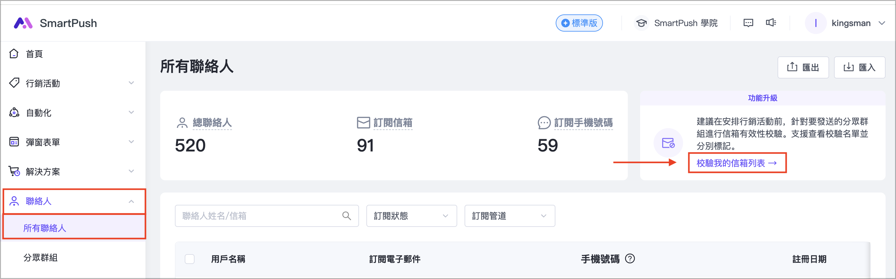896x279 pixels.
Task: Open the 校驗我的信箱列表 link
Action: click(736, 163)
